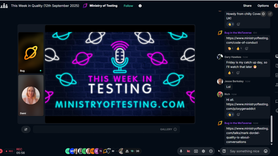Viewport: 278px width, 156px height.
Task: Pop out chat in new window
Action: click(x=270, y=14)
